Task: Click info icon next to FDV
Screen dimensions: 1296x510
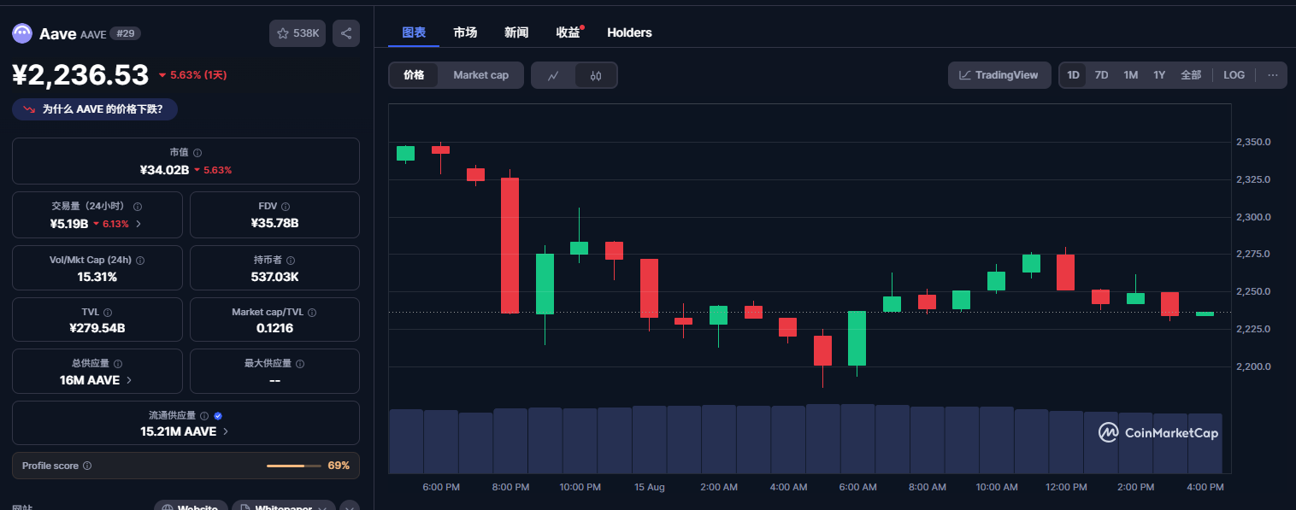Action: (x=286, y=207)
